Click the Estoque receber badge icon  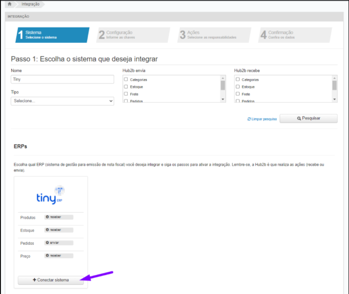tap(47, 230)
